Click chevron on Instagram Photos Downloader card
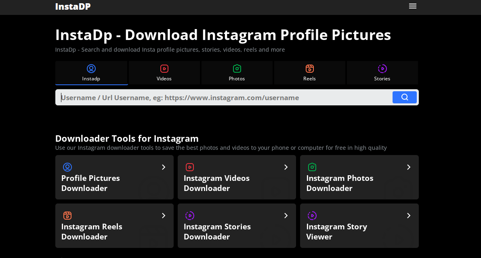Screen dimensions: 481x258 409,167
